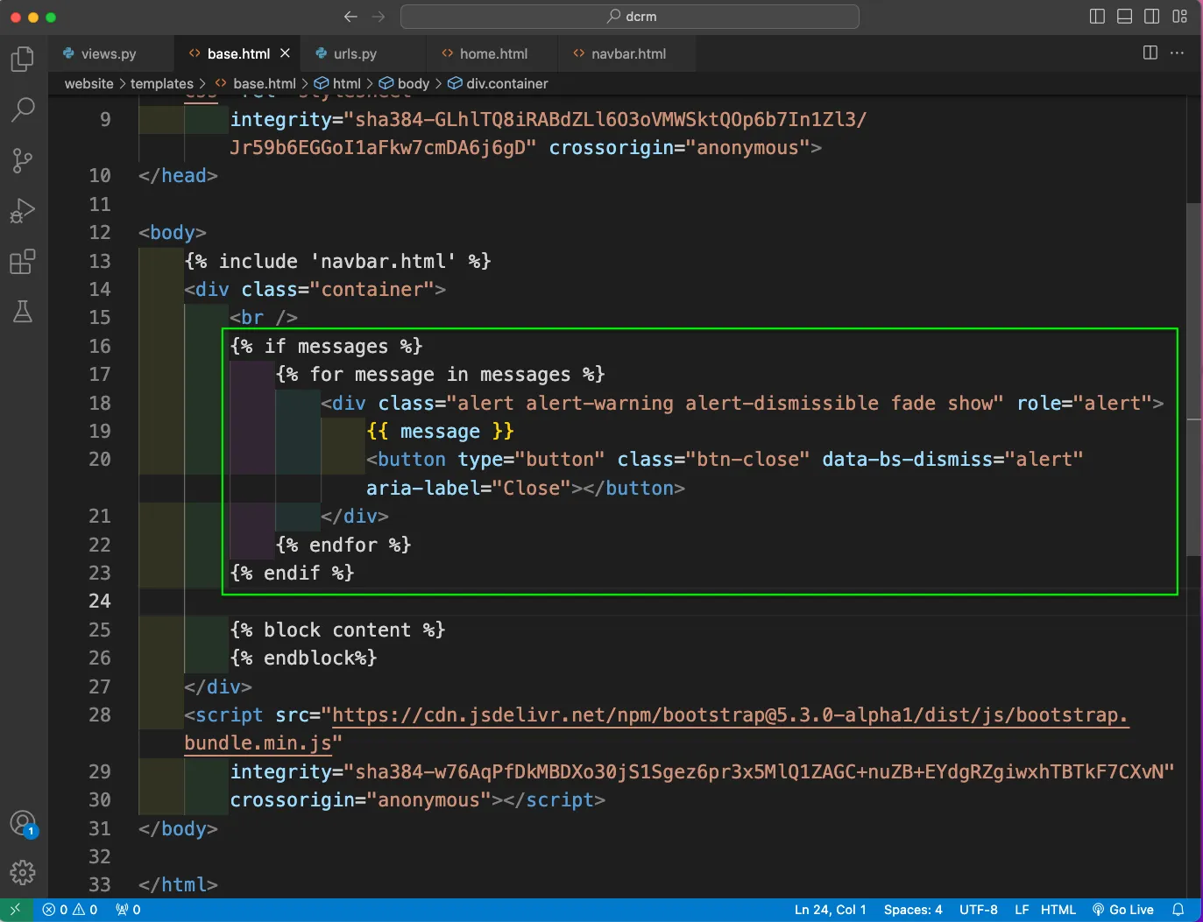Click html element in the breadcrumb

[x=338, y=84]
